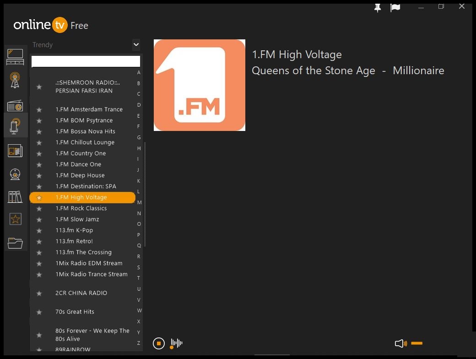Click the audio waveform record icon
The height and width of the screenshot is (359, 476).
tap(176, 343)
